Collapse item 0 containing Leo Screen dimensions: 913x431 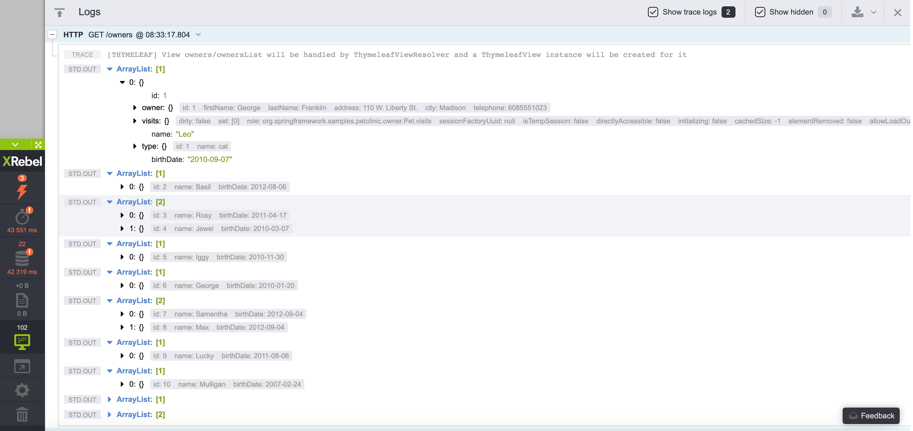coord(122,82)
